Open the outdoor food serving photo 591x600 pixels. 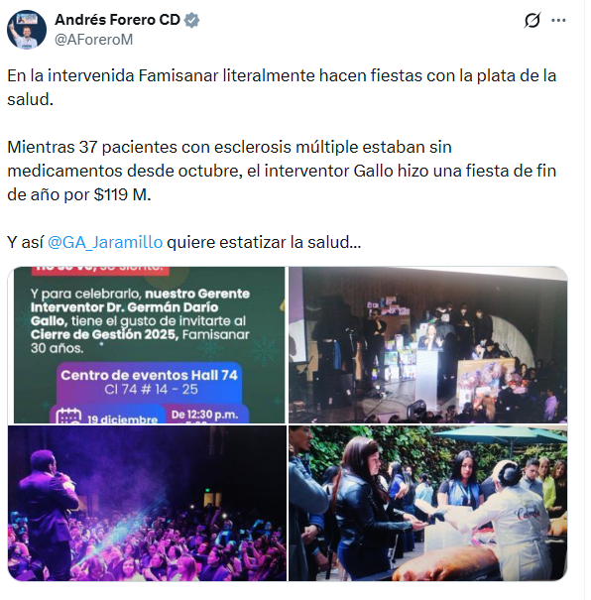tap(428, 503)
